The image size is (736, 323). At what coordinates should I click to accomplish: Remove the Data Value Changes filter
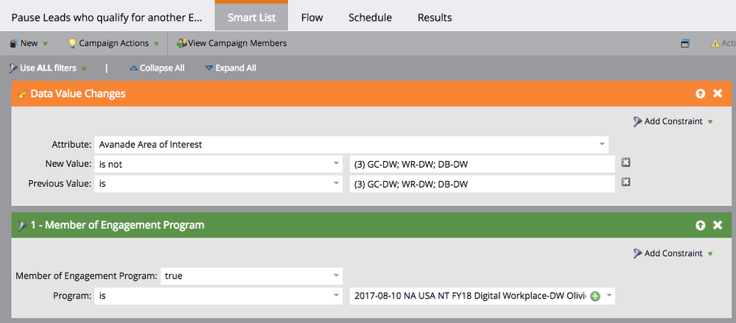[718, 93]
